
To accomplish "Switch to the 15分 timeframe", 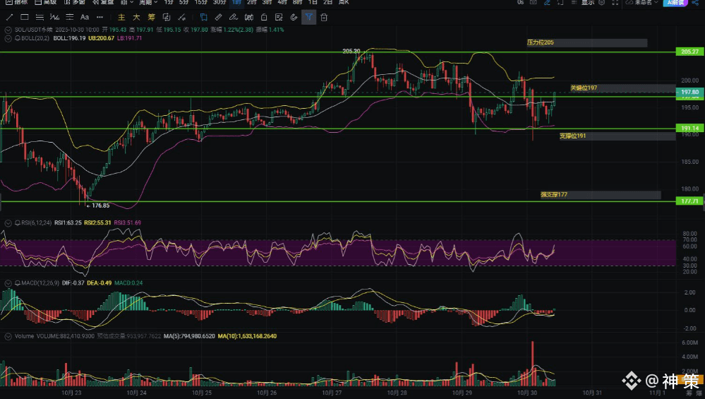I will click(x=201, y=3).
